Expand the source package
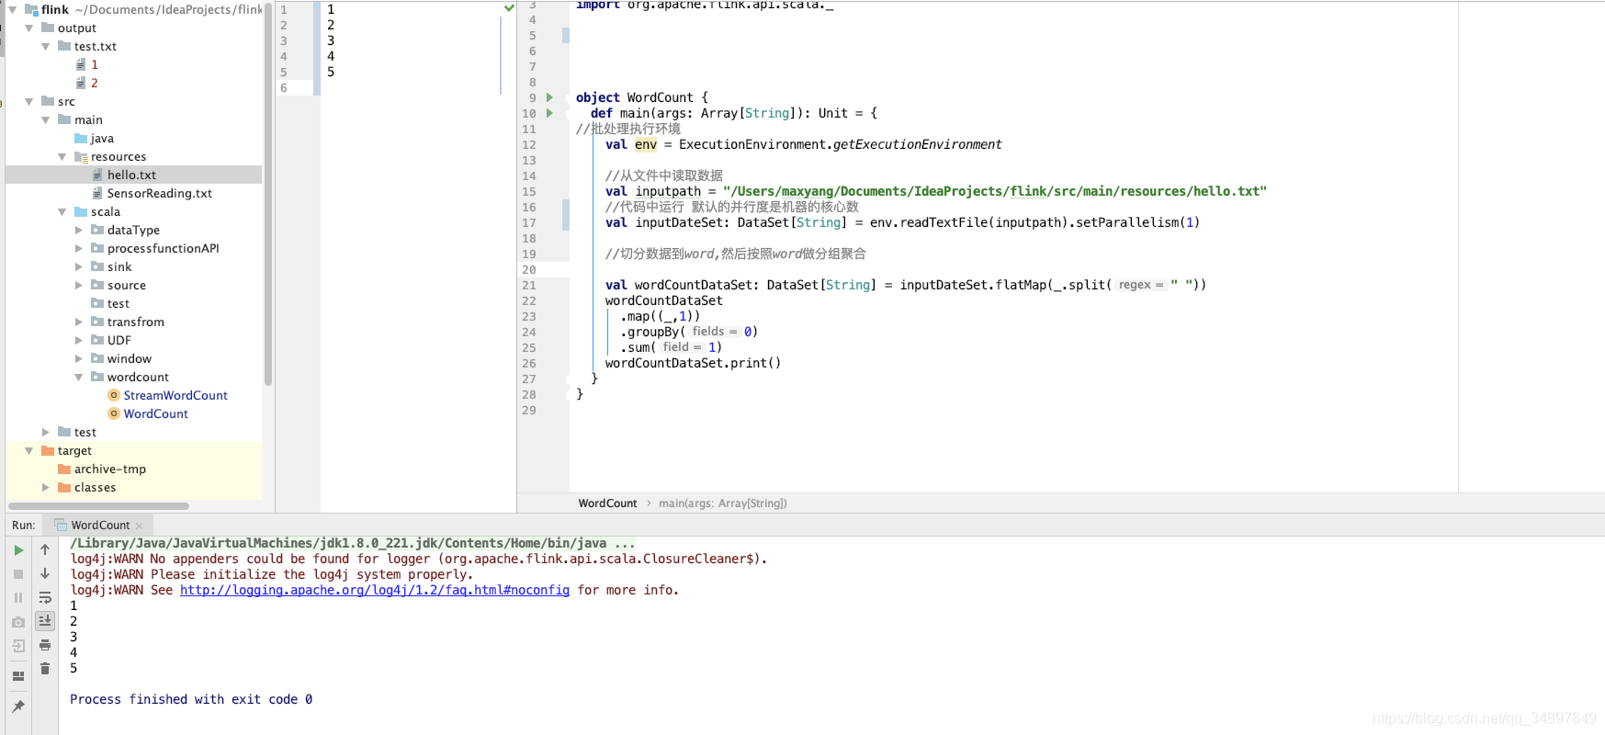Image resolution: width=1605 pixels, height=735 pixels. pyautogui.click(x=79, y=285)
